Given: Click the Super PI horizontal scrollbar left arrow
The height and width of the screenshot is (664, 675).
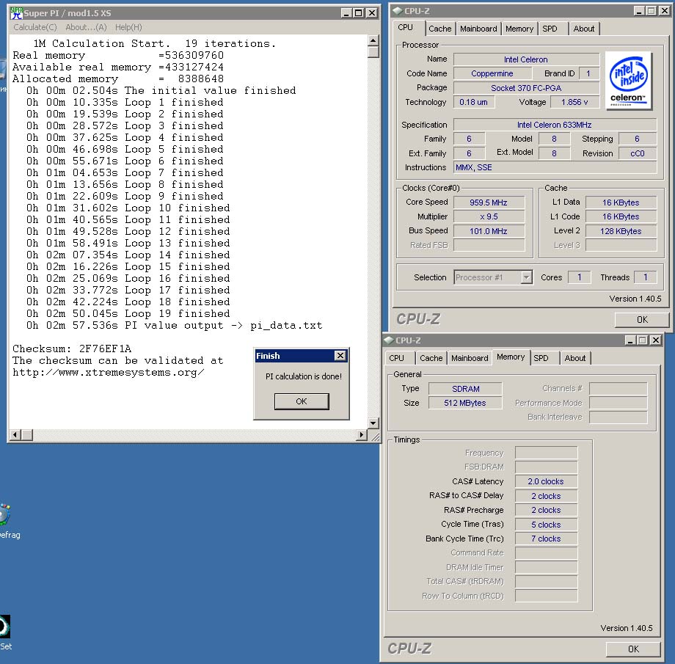Looking at the screenshot, I should 15,435.
